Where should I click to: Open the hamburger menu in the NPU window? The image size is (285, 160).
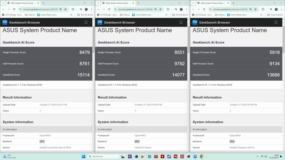(x=181, y=22)
